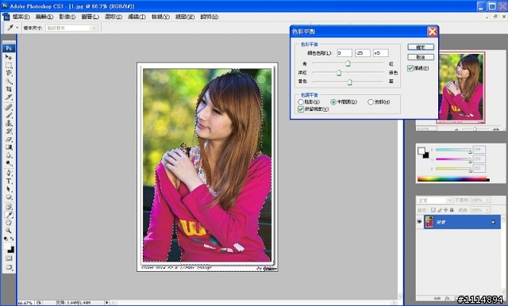Image resolution: width=508 pixels, height=306 pixels.
Task: Toggle Quick Mask mode
Action: pos(9,258)
